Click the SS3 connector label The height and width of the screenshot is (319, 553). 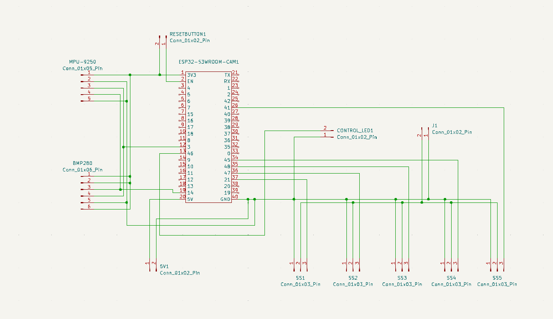(402, 278)
